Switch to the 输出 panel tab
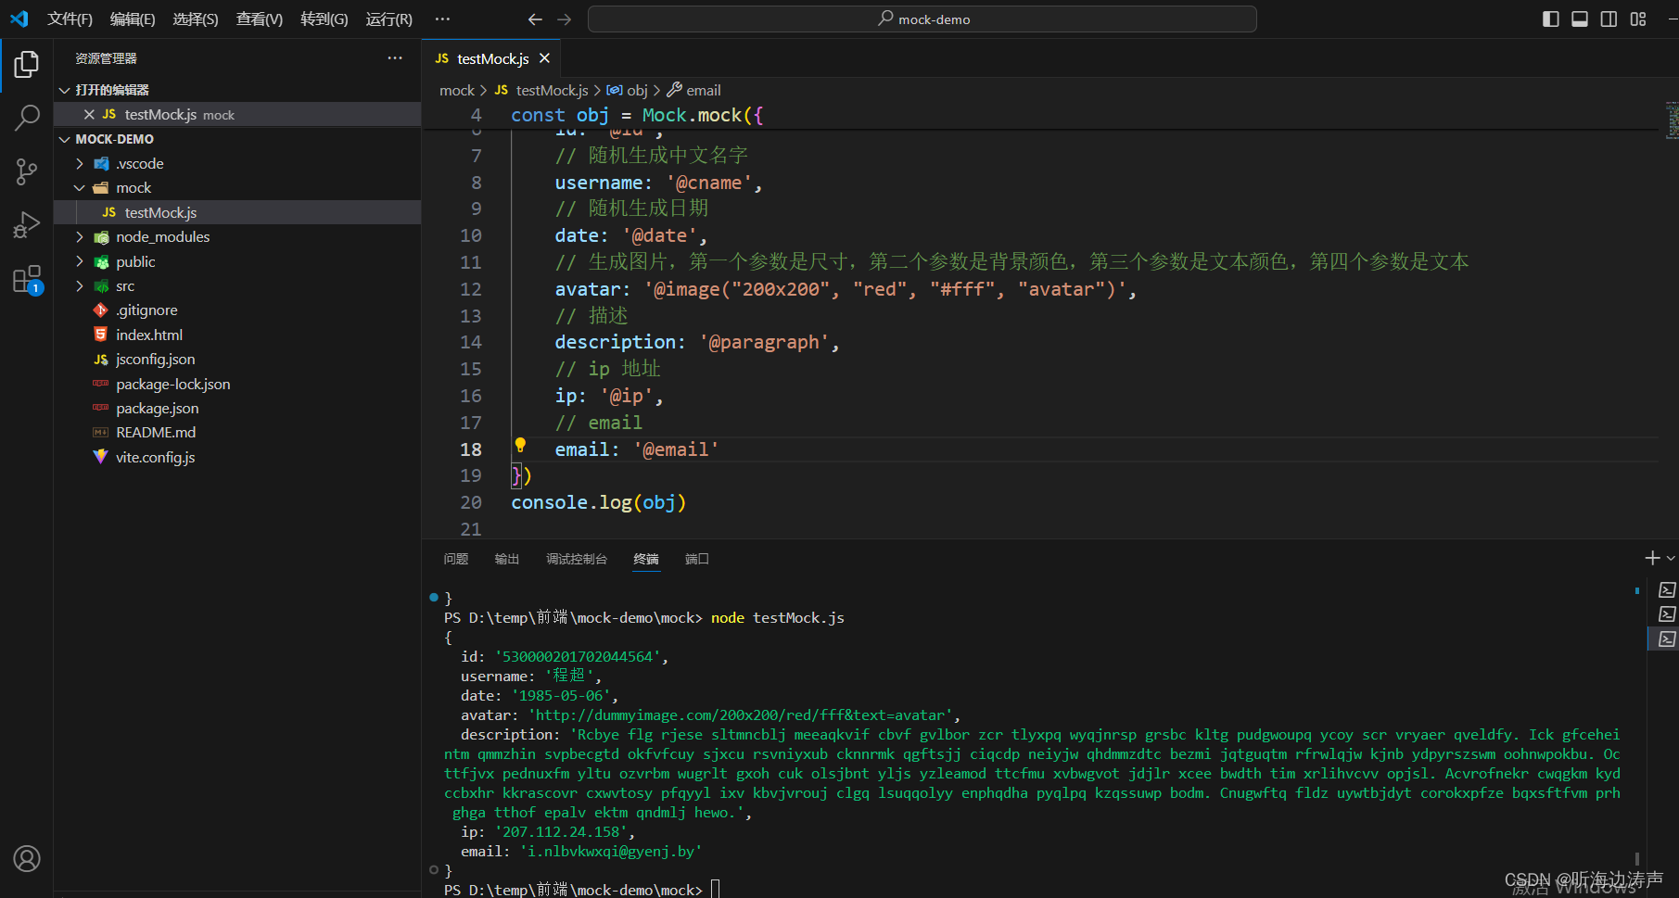Viewport: 1679px width, 898px height. [507, 559]
